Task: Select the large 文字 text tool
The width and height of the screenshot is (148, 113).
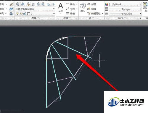Action: pyautogui.click(x=61, y=7)
